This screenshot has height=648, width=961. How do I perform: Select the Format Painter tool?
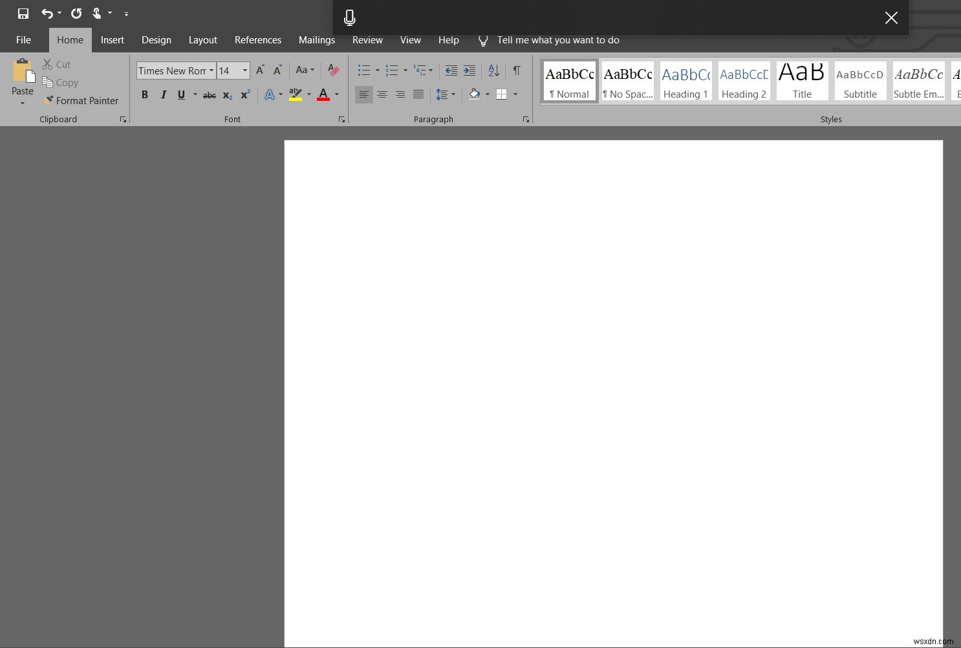[81, 100]
